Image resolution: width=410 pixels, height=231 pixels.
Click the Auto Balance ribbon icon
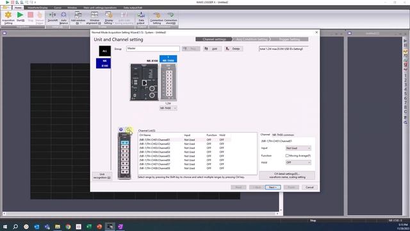[63, 18]
